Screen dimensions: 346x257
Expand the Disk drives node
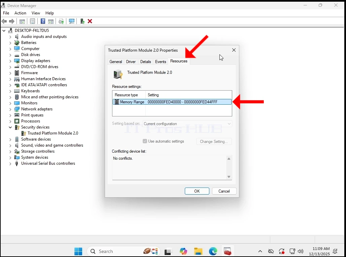10,55
